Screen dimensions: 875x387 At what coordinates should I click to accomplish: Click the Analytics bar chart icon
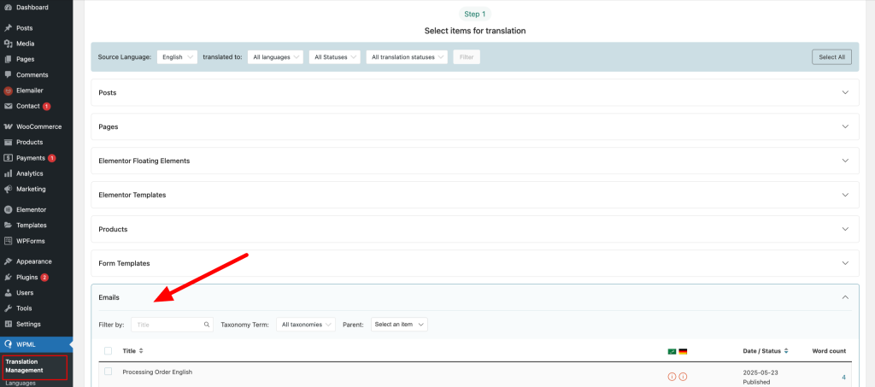(x=8, y=173)
